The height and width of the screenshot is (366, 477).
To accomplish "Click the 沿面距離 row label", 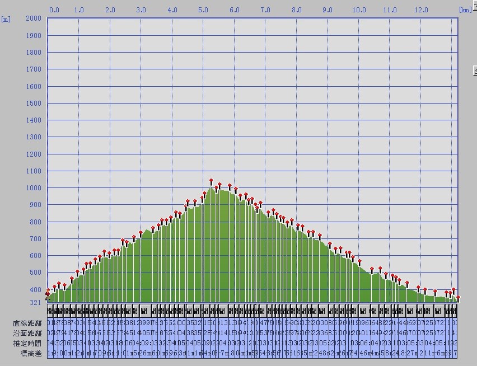I will coord(27,333).
